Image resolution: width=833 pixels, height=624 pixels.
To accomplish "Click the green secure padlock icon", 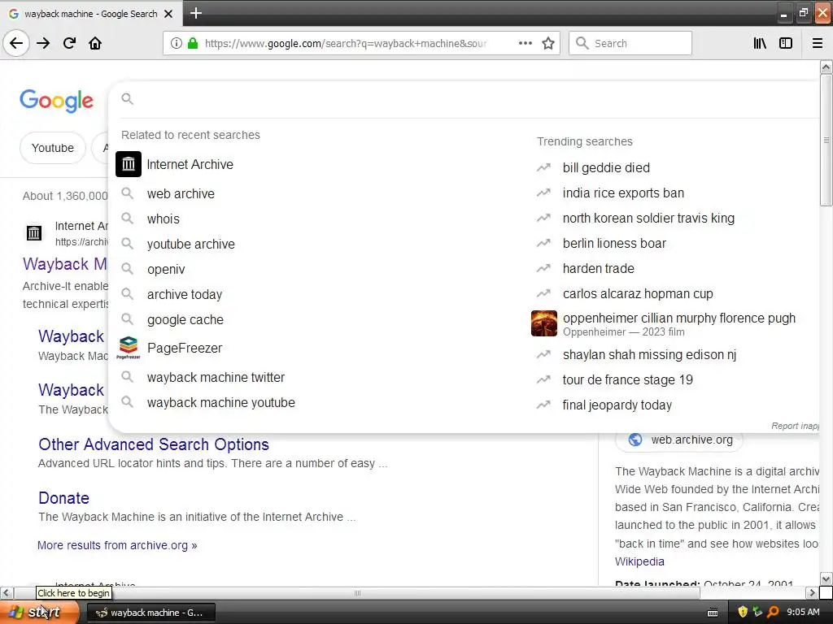I will tap(193, 43).
